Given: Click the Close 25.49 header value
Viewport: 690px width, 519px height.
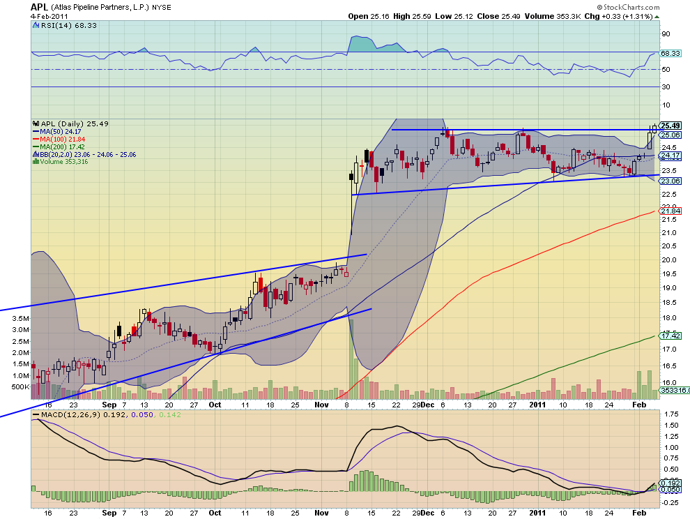Looking at the screenshot, I should pos(498,16).
